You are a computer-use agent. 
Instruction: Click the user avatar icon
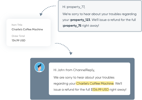click(x=39, y=67)
